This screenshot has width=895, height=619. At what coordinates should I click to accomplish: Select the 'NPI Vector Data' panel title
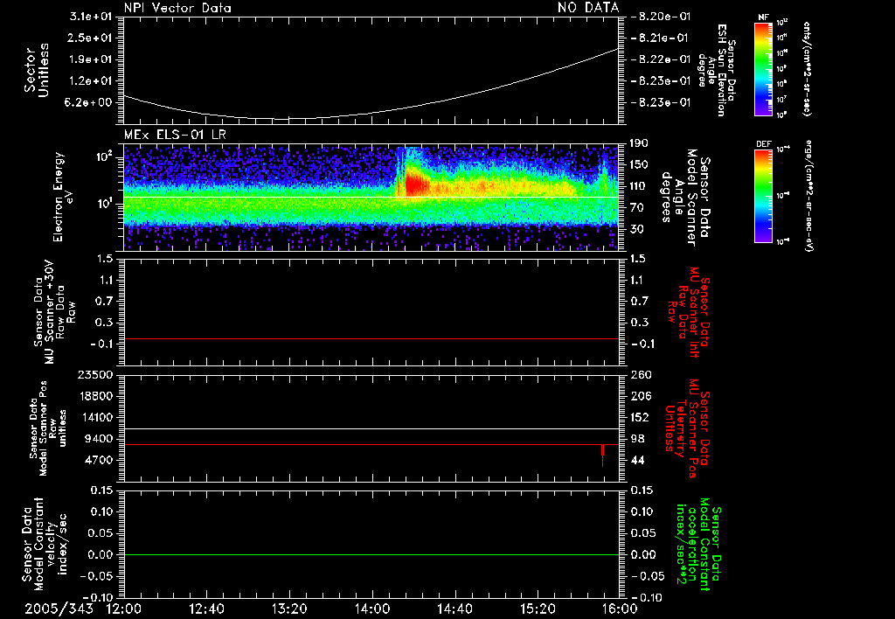coord(177,8)
